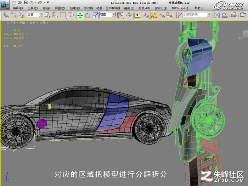The width and height of the screenshot is (248, 186).
Task: Click the Open File folder icon
Action: pos(20,2)
